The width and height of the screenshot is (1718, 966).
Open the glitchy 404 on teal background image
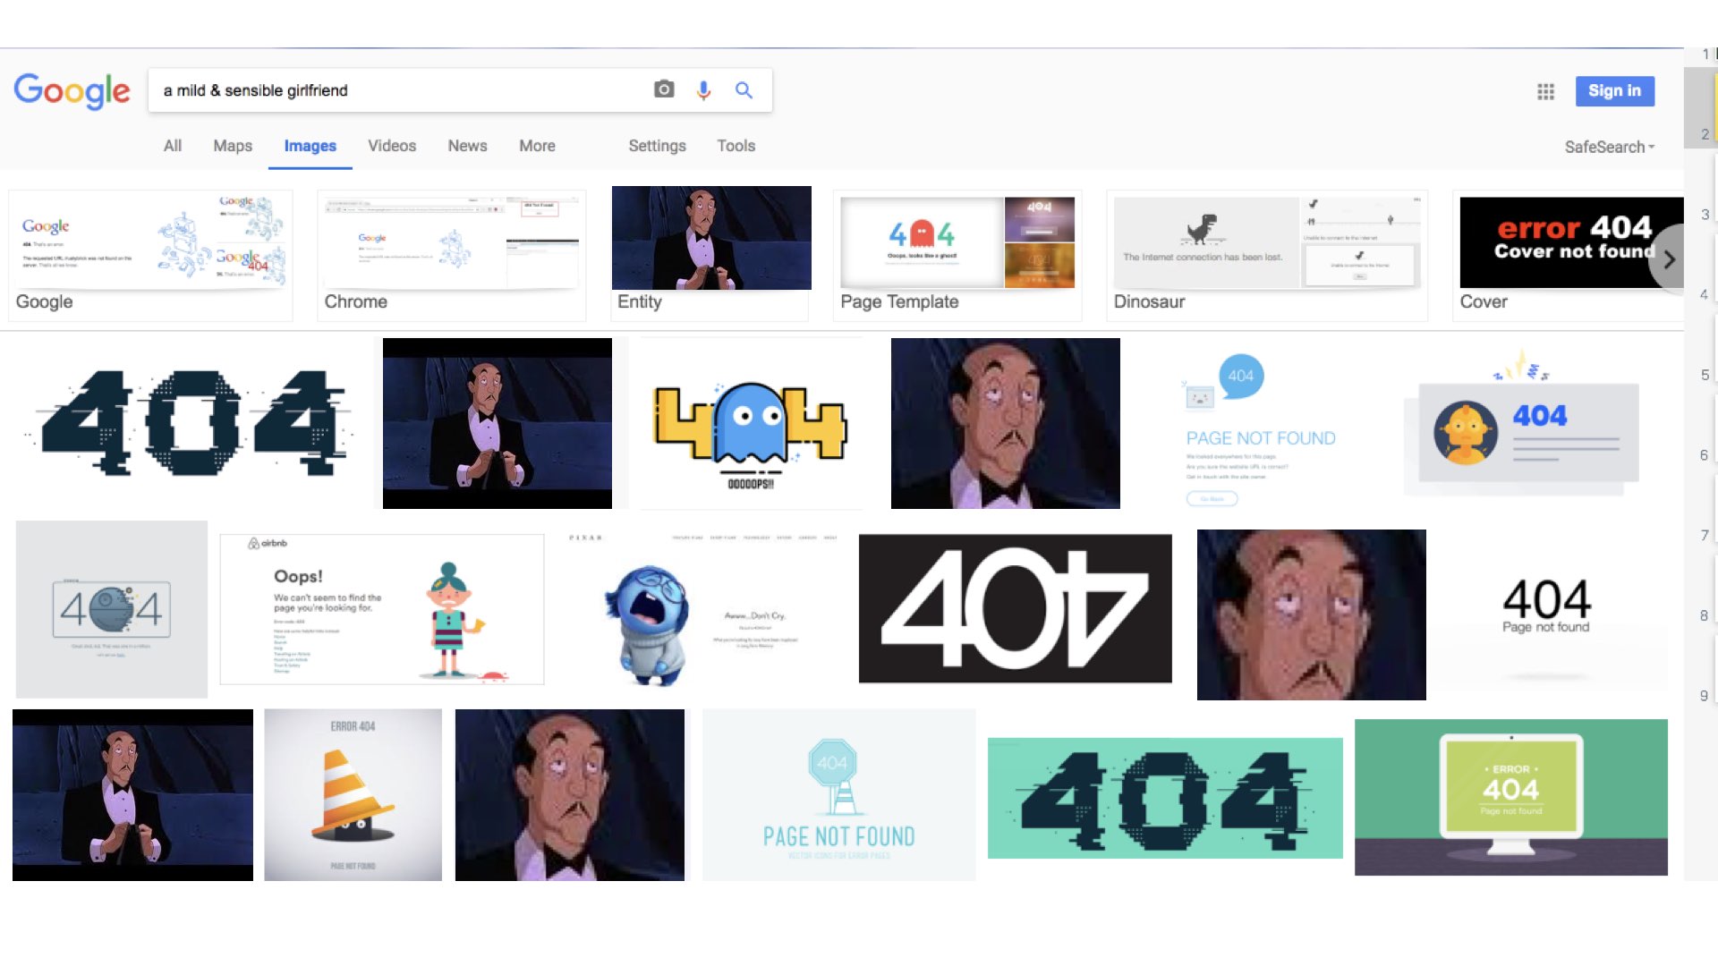[x=1165, y=798]
